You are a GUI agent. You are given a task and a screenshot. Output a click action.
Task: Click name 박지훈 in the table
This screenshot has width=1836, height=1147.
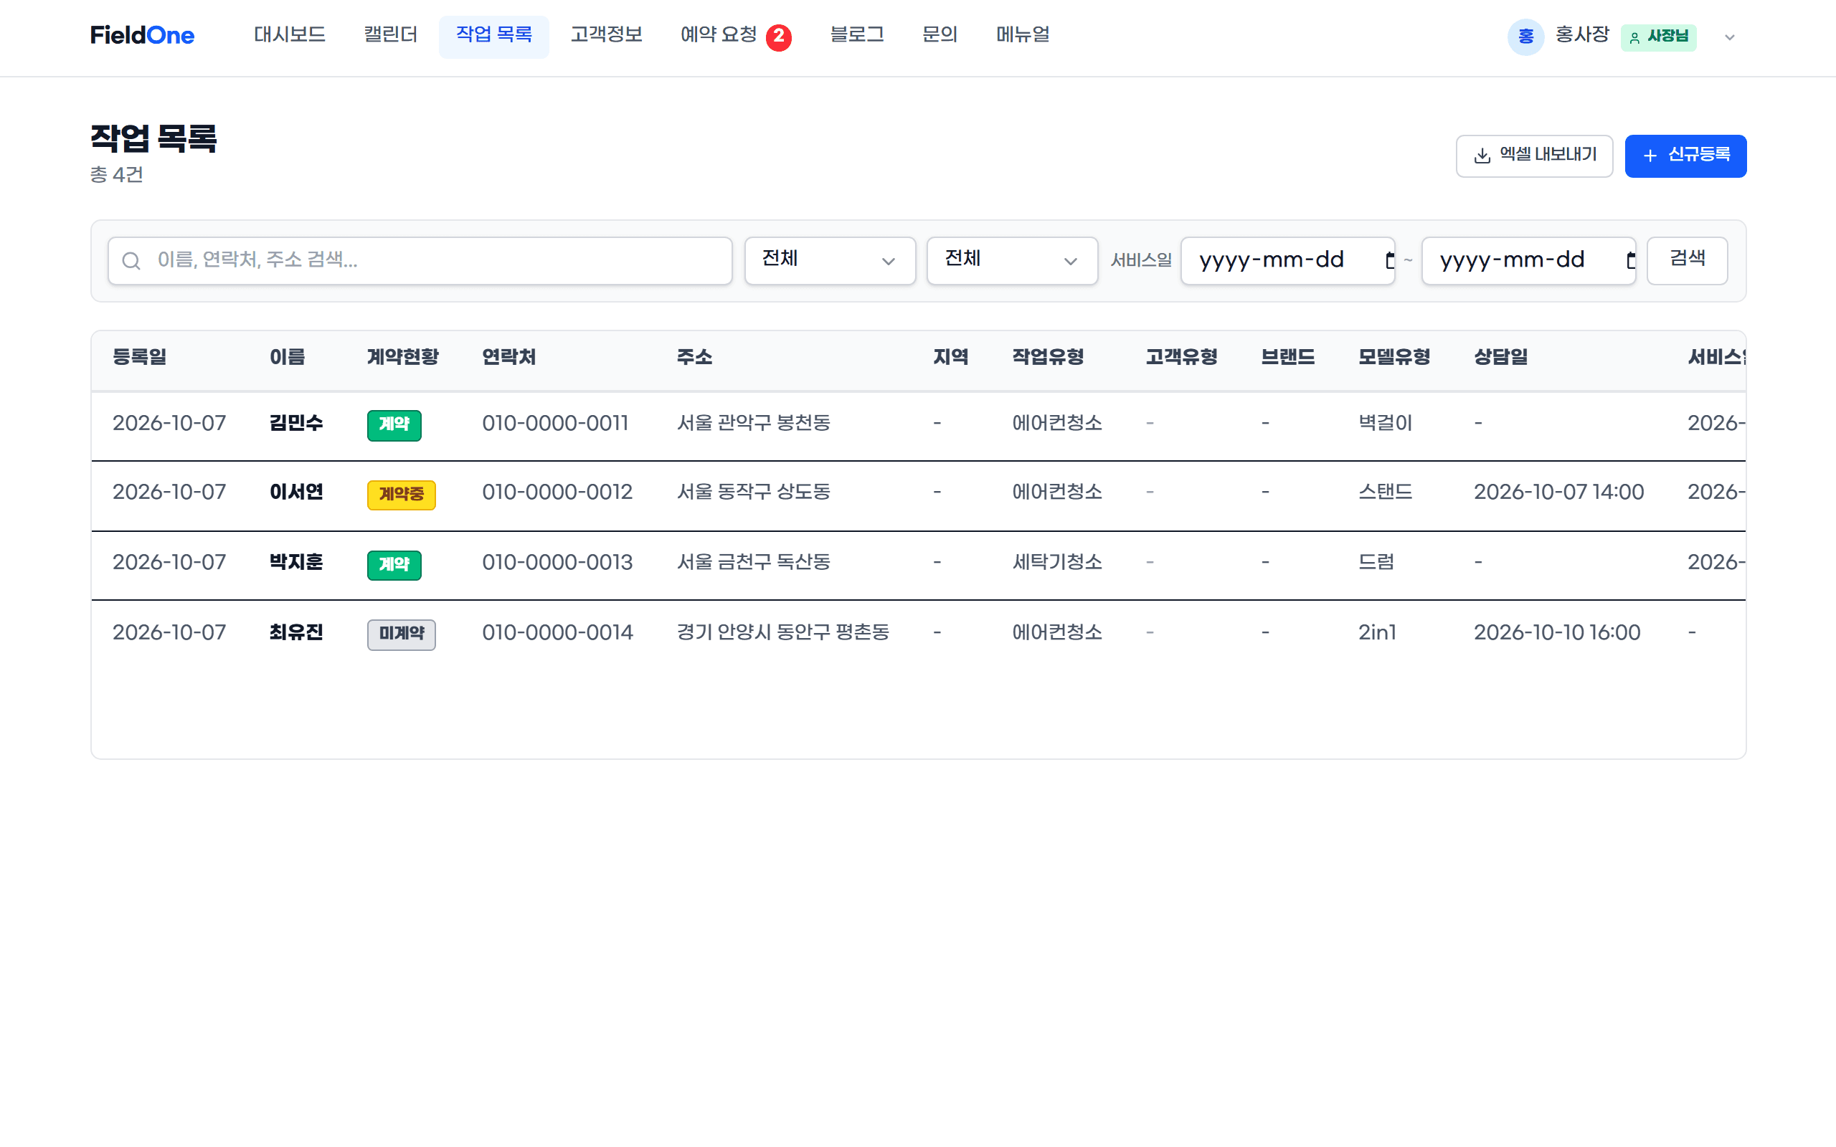pyautogui.click(x=297, y=563)
